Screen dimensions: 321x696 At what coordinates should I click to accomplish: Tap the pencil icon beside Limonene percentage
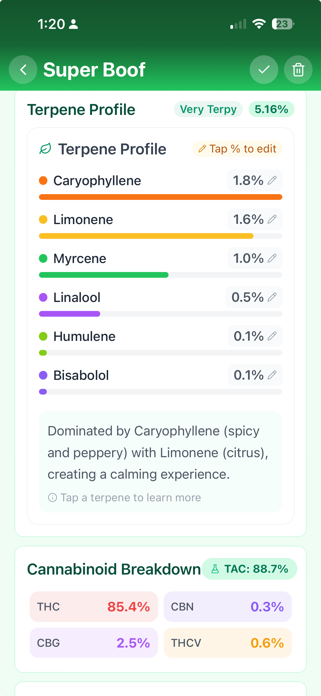(x=272, y=219)
